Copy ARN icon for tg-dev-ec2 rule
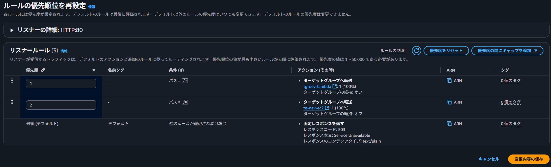The image size is (551, 167). pos(449,102)
